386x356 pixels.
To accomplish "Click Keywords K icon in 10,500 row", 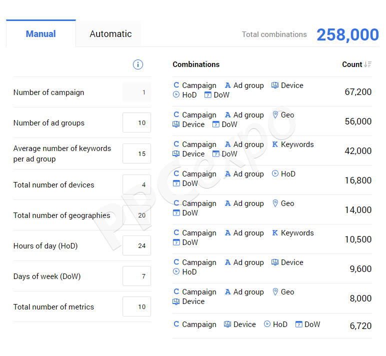I will coord(275,232).
